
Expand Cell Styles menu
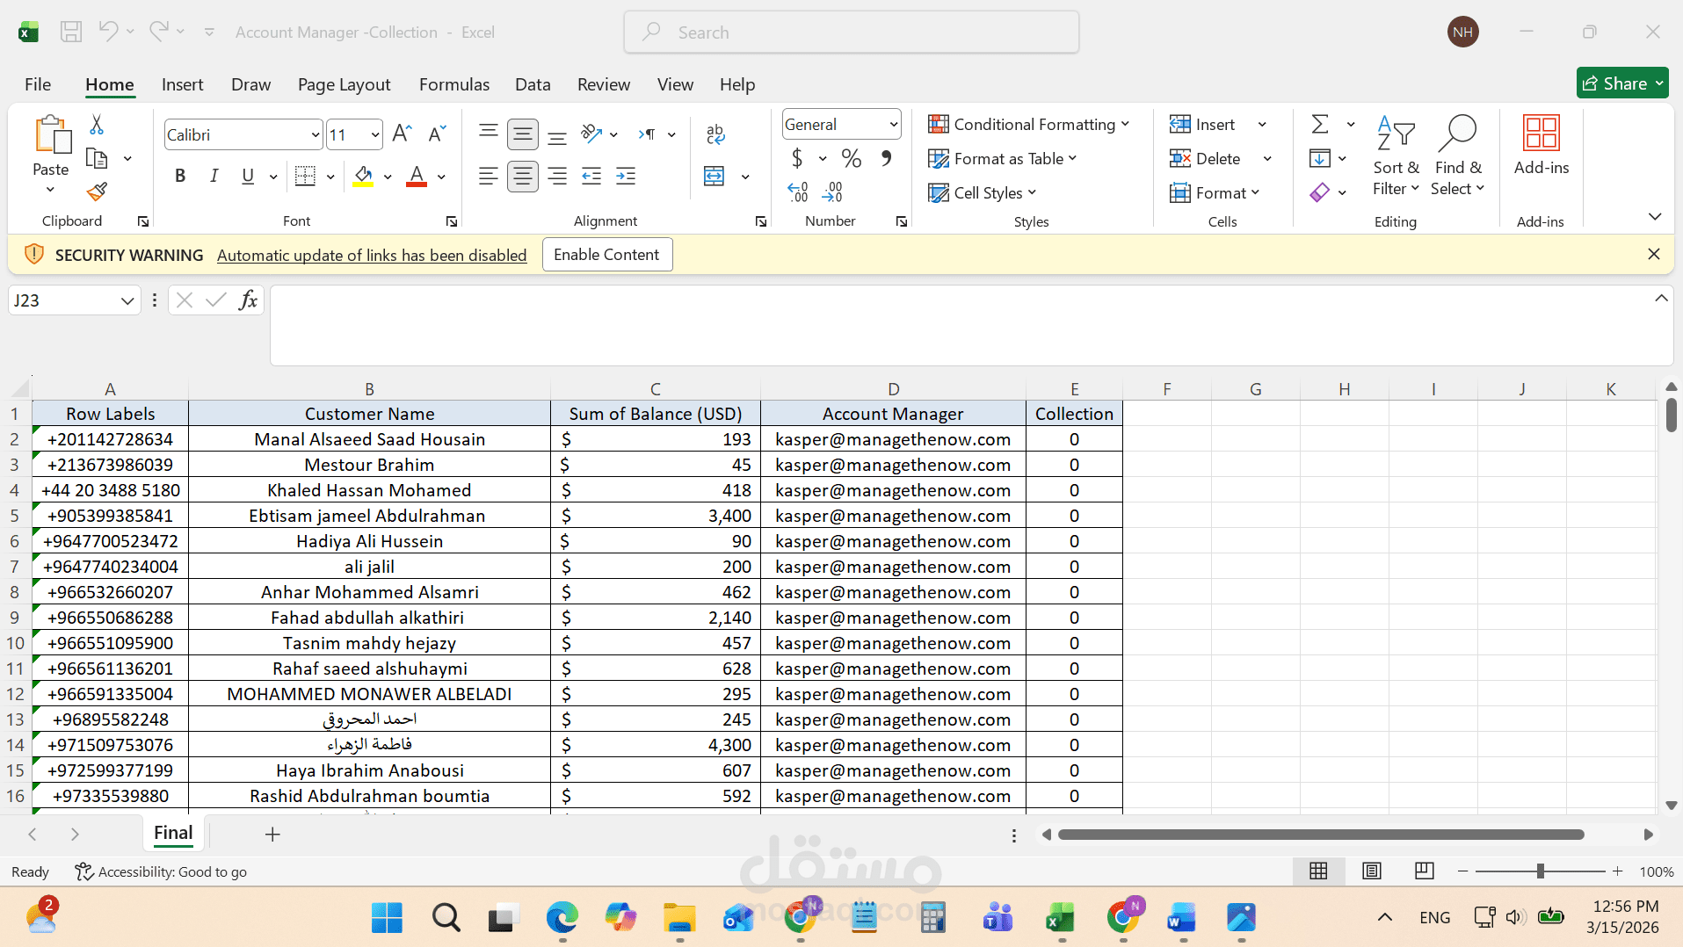(983, 192)
